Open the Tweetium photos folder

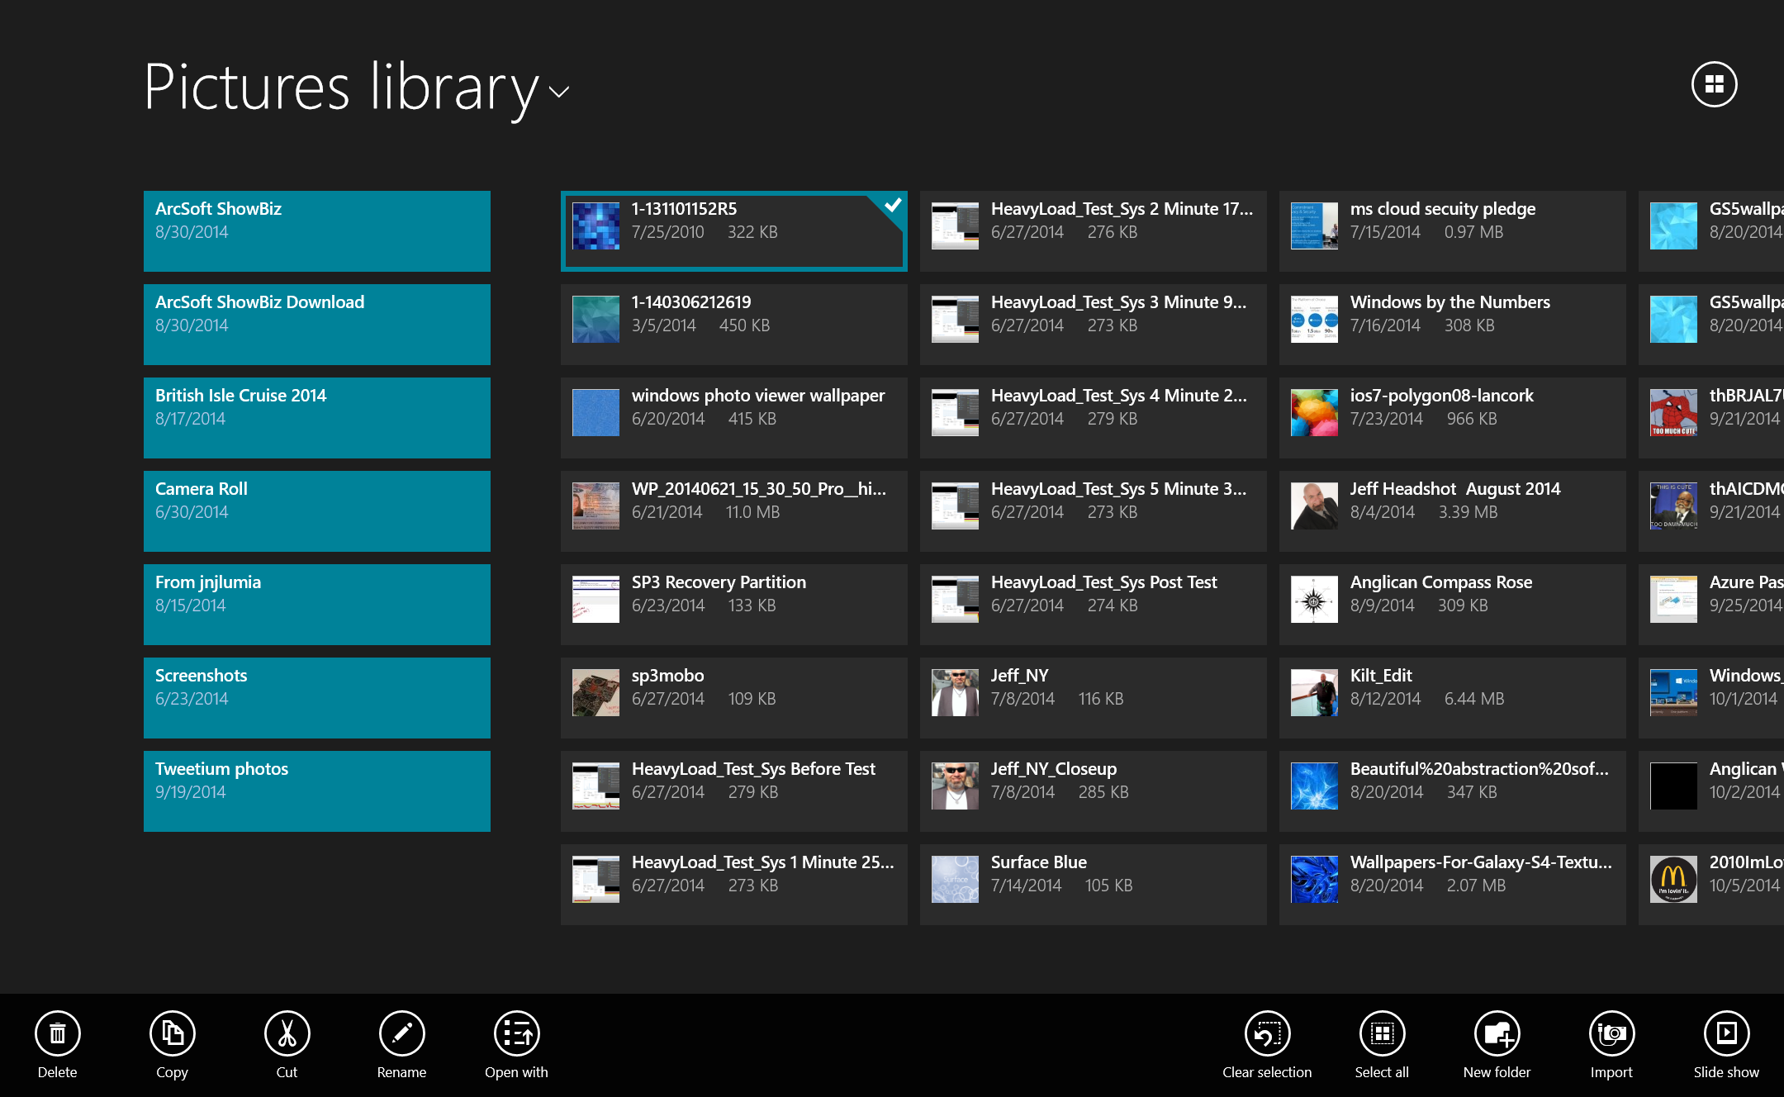click(x=317, y=791)
